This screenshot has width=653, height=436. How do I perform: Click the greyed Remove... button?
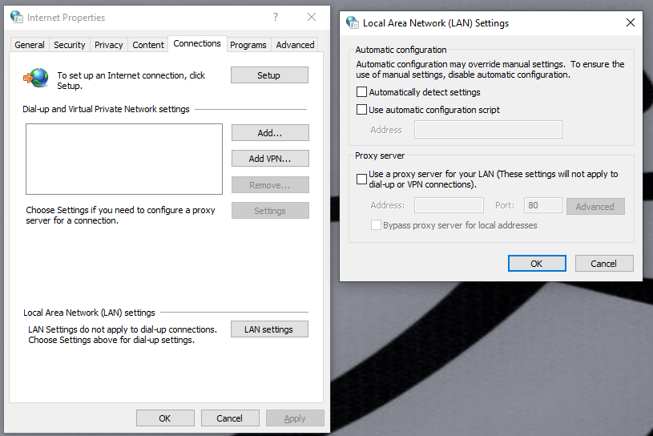tap(270, 185)
